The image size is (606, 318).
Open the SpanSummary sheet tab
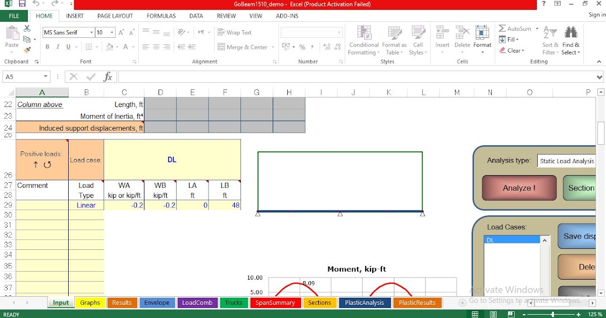click(x=275, y=302)
